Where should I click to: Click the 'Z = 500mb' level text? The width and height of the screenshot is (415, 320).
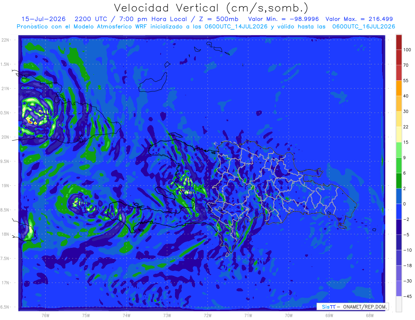click(x=217, y=19)
